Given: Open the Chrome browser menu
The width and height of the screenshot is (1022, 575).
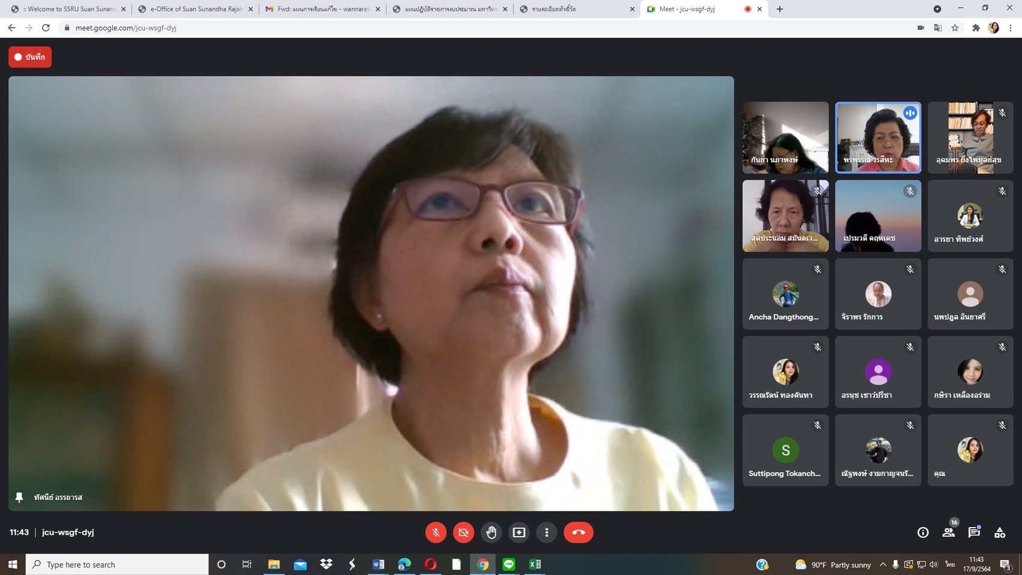Looking at the screenshot, I should [x=1011, y=28].
